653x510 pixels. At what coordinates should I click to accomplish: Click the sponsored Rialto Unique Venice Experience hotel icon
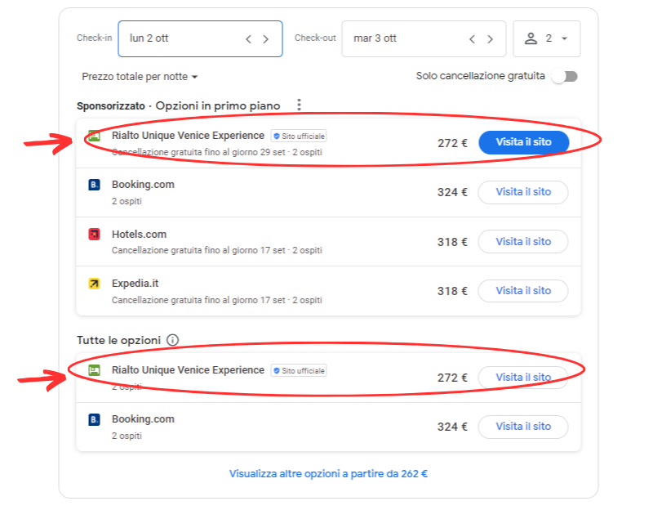pyautogui.click(x=94, y=136)
